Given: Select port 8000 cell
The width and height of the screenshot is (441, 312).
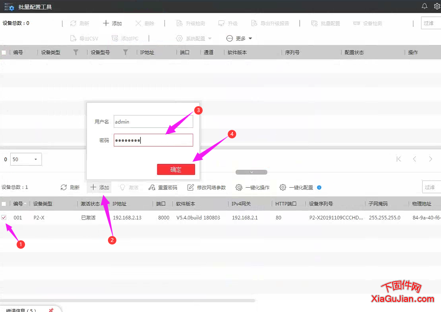Looking at the screenshot, I should click(164, 218).
